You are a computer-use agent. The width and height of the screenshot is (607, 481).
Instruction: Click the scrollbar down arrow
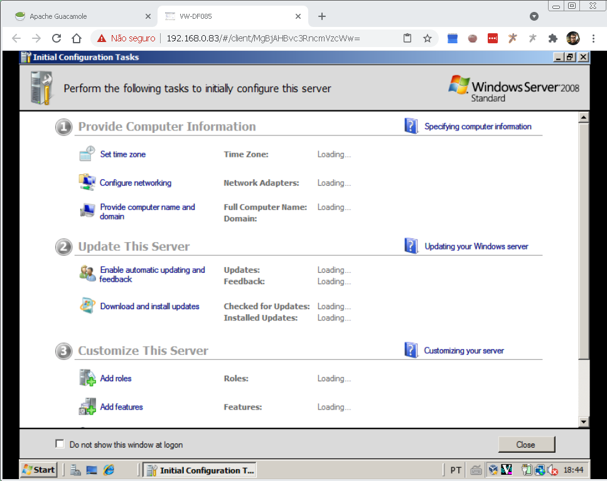(x=583, y=421)
